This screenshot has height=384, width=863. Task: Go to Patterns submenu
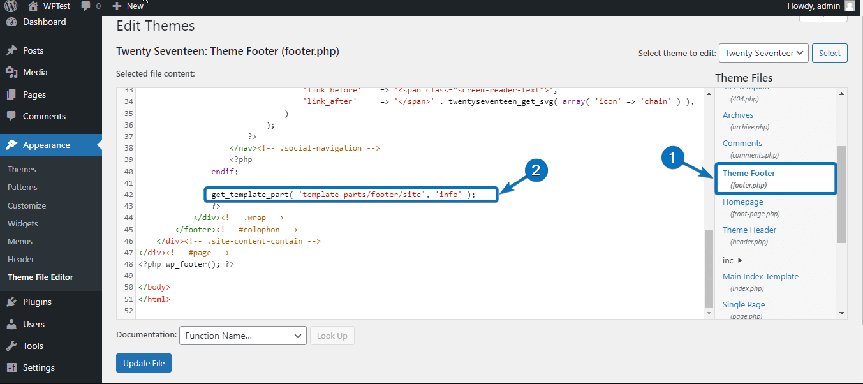point(22,187)
